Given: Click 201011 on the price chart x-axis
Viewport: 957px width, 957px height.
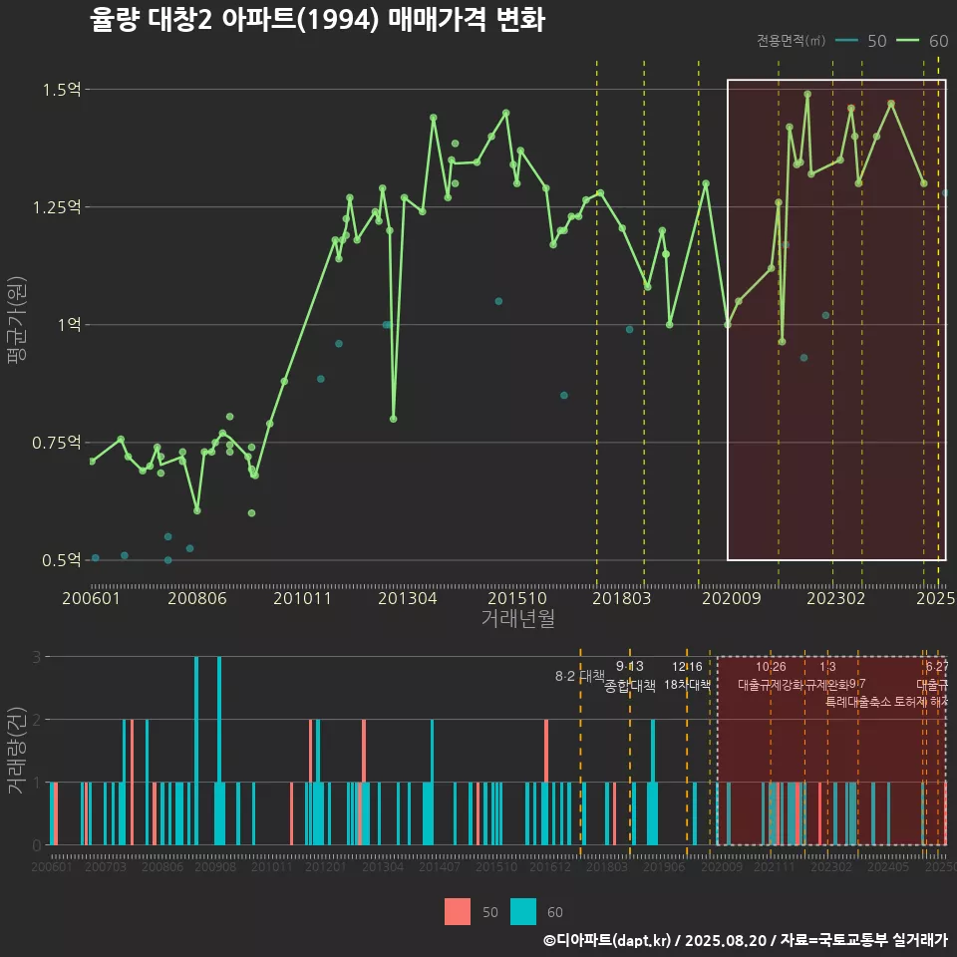Looking at the screenshot, I should point(302,598).
